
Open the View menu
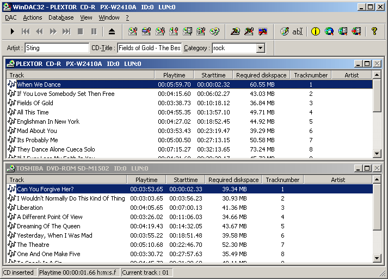click(x=86, y=17)
